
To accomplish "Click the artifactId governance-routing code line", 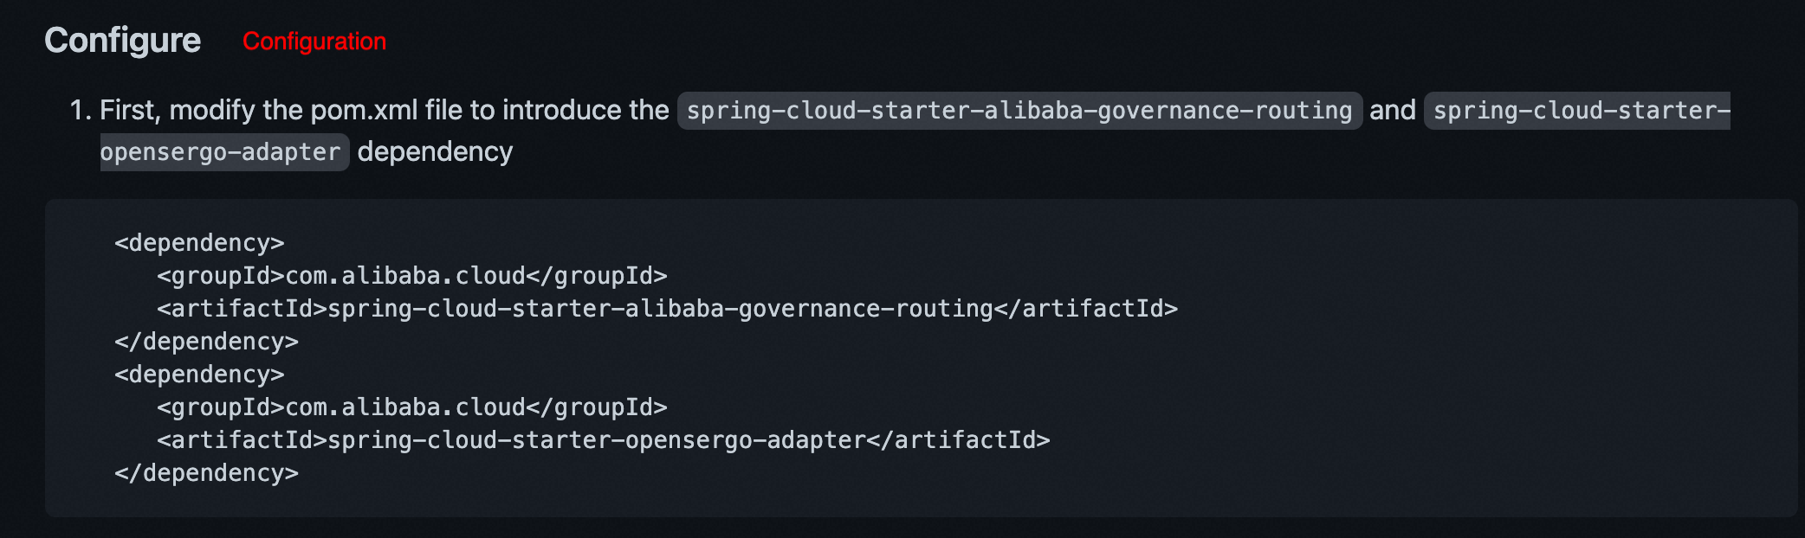I will 667,309.
